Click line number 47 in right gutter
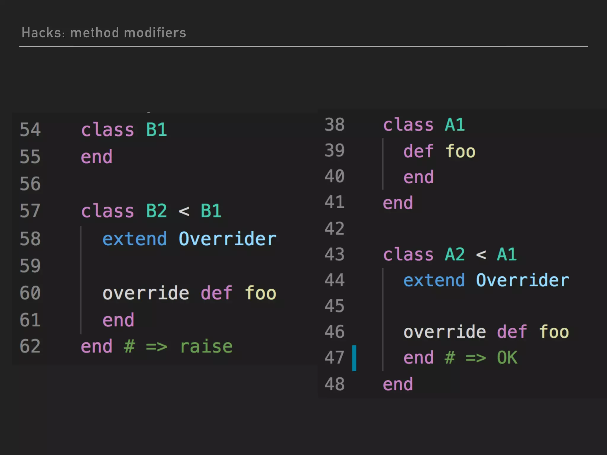Viewport: 607px width, 455px height. tap(334, 358)
